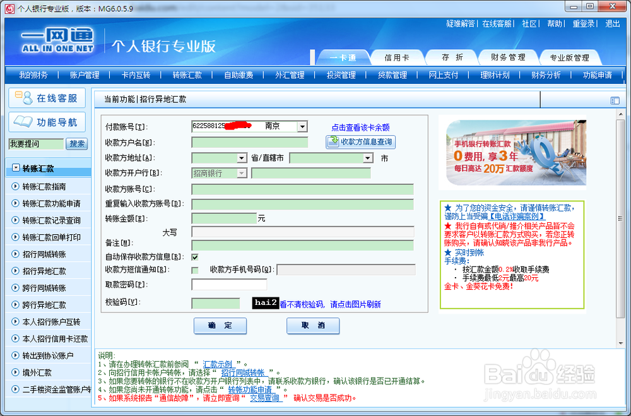Open the 手机银行转账汇款 banner ad

(516, 153)
